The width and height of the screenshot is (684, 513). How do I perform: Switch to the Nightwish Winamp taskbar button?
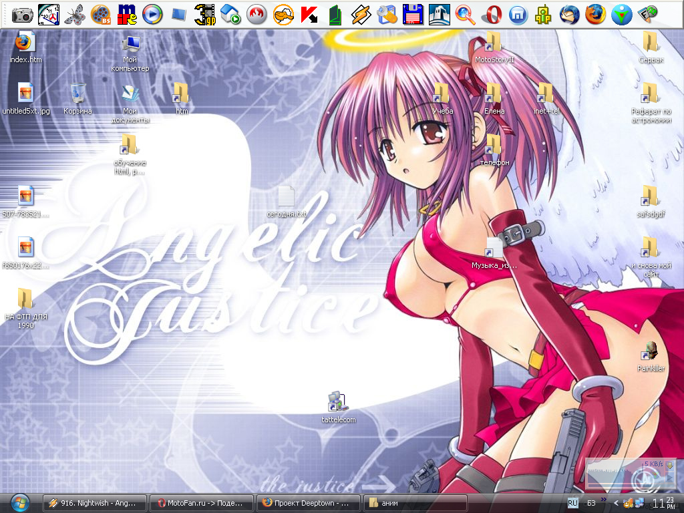click(95, 503)
